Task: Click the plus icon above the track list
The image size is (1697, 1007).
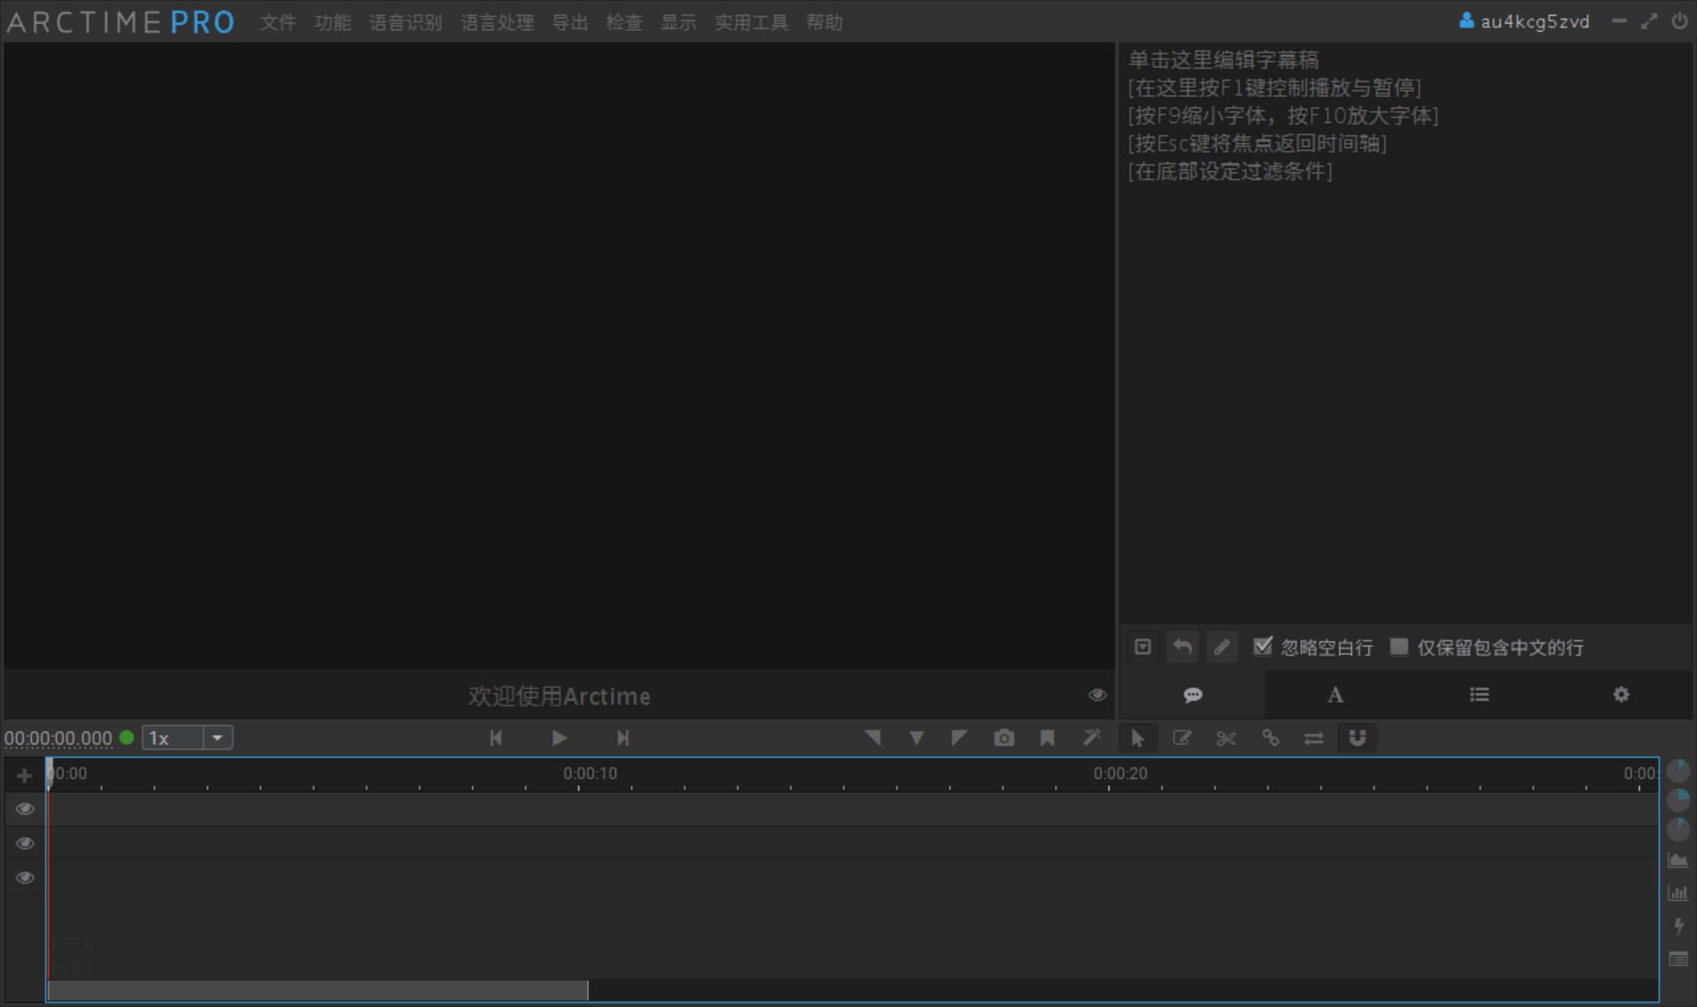Action: tap(24, 776)
